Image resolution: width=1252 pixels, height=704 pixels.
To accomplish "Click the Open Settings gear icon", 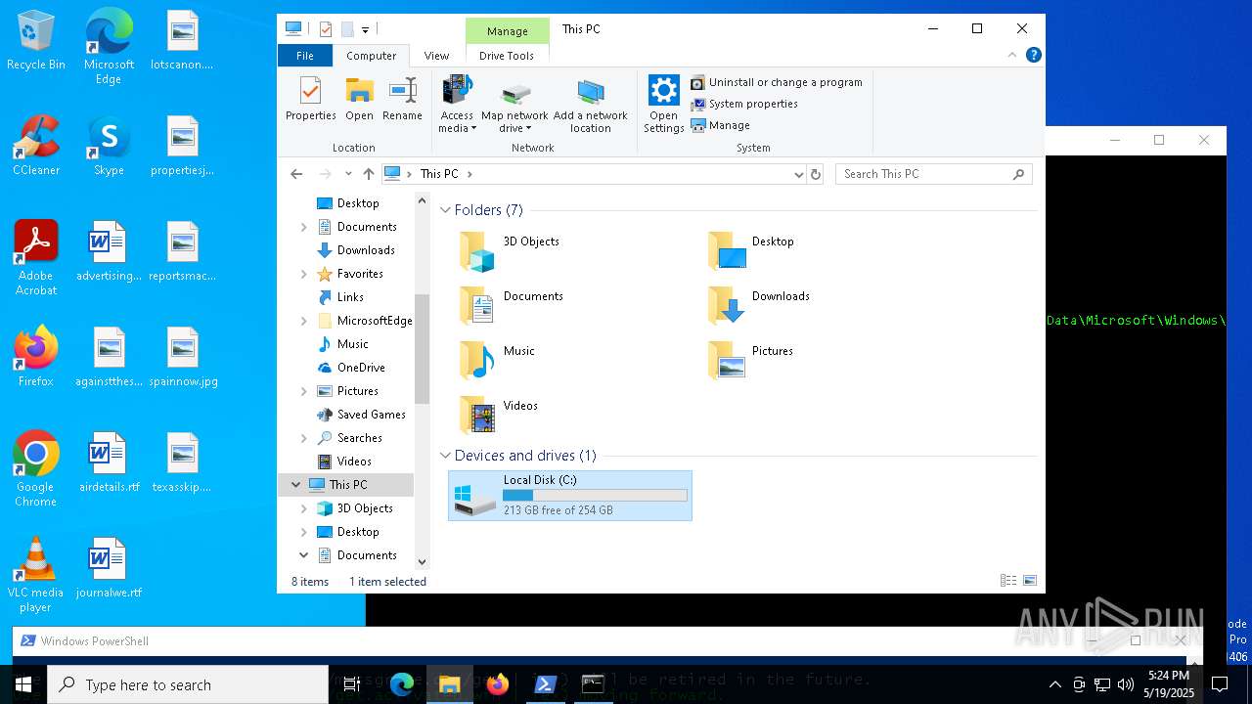I will (x=663, y=105).
